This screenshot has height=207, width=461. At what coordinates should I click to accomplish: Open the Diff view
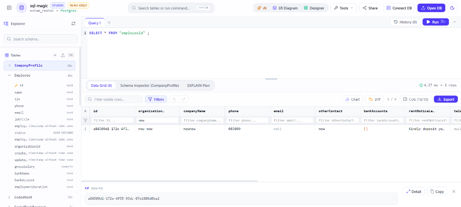click(374, 99)
